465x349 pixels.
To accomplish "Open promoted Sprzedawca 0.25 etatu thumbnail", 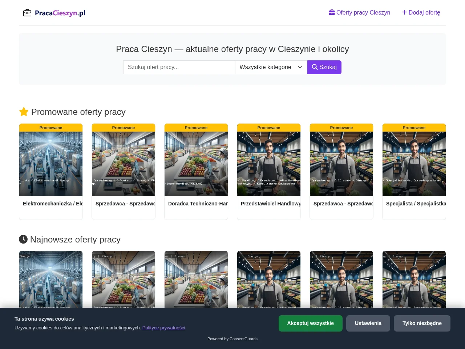I will [341, 164].
